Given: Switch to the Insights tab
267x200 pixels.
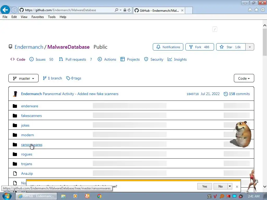Looking at the screenshot, I should click(x=177, y=59).
